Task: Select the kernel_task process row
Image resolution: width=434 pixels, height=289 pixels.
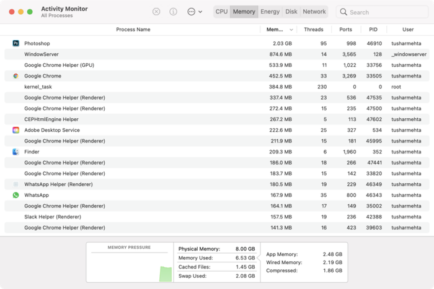Action: click(x=217, y=87)
